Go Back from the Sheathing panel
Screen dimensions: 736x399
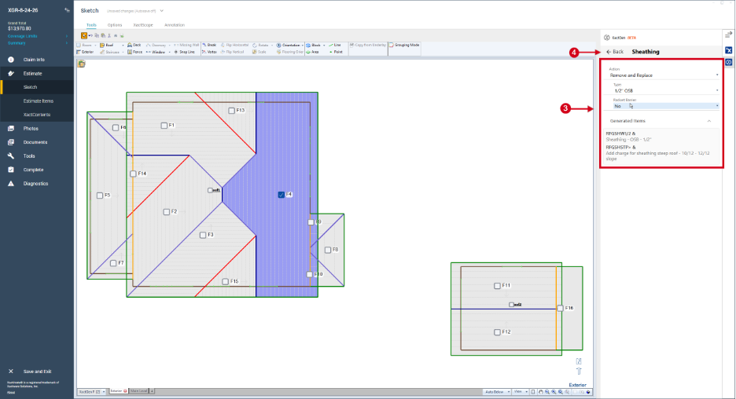[615, 52]
